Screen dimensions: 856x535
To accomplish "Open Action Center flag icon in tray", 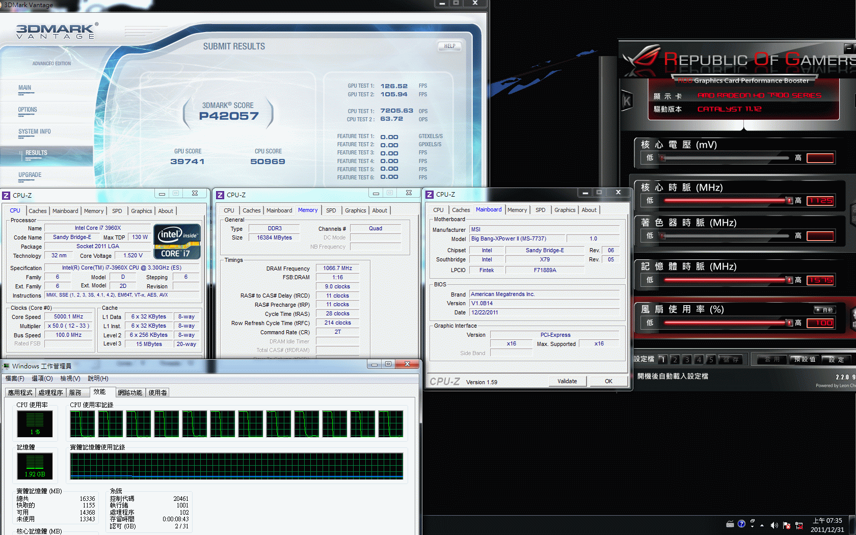I will click(x=787, y=525).
